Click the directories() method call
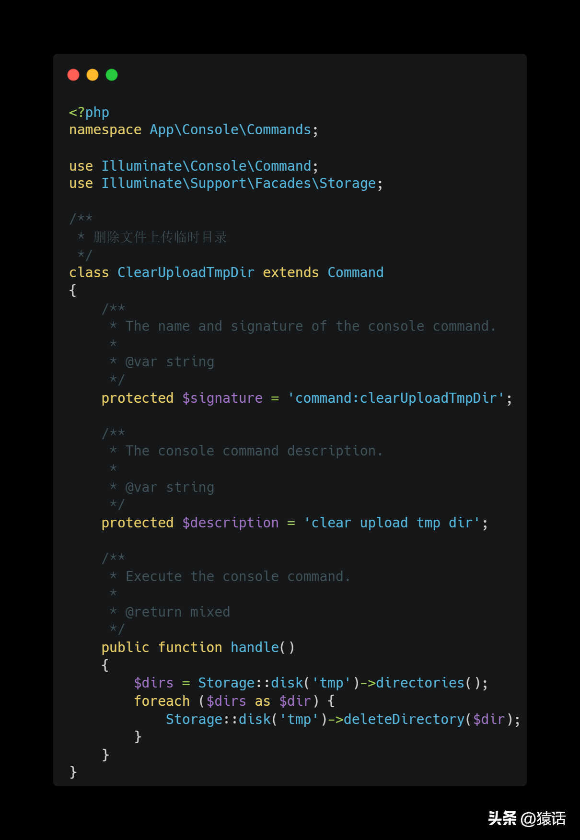580x840 pixels. click(428, 683)
